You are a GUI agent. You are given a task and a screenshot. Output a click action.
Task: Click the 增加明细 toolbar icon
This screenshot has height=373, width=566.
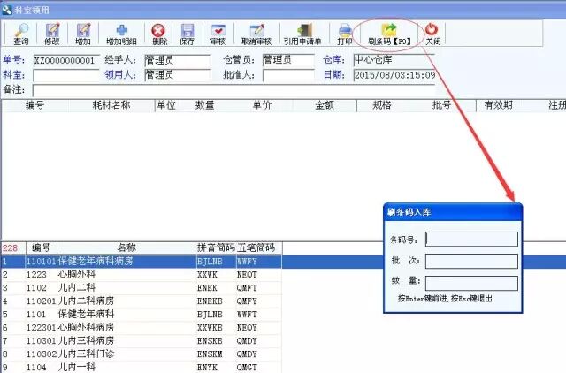pos(122,34)
